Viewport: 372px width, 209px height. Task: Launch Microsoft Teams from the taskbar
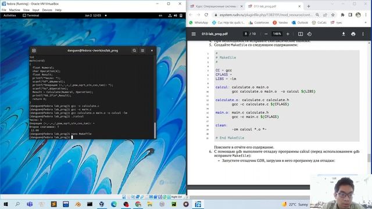click(x=30, y=204)
